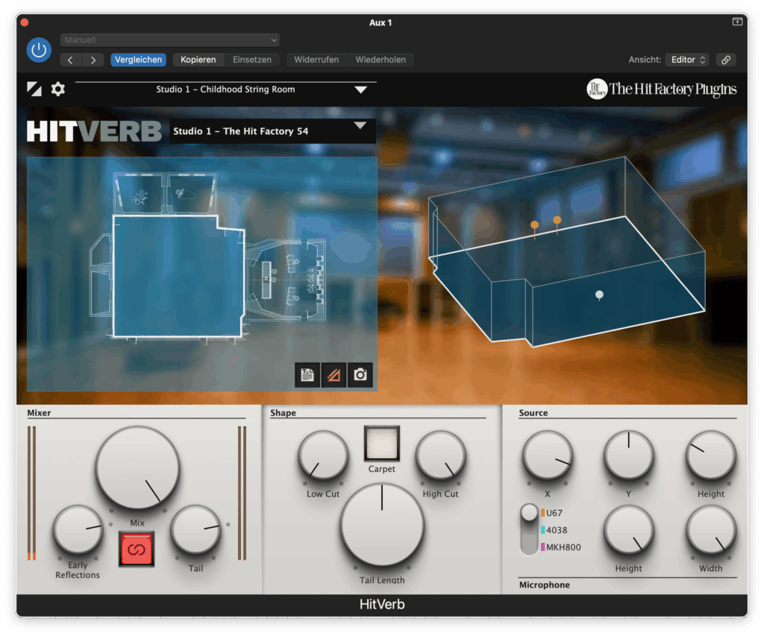Click the window expand icon top right

click(737, 22)
